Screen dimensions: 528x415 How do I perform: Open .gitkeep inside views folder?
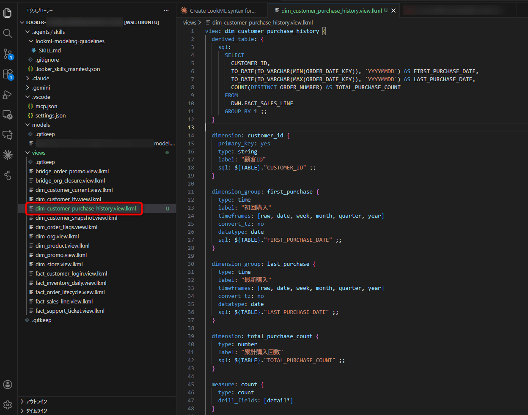pyautogui.click(x=97, y=162)
